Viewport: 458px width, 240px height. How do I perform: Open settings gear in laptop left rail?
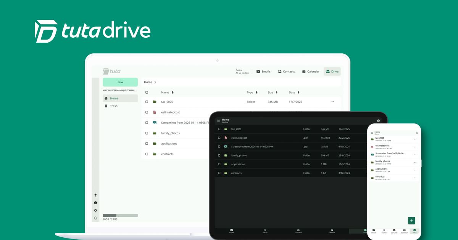pos(95,210)
